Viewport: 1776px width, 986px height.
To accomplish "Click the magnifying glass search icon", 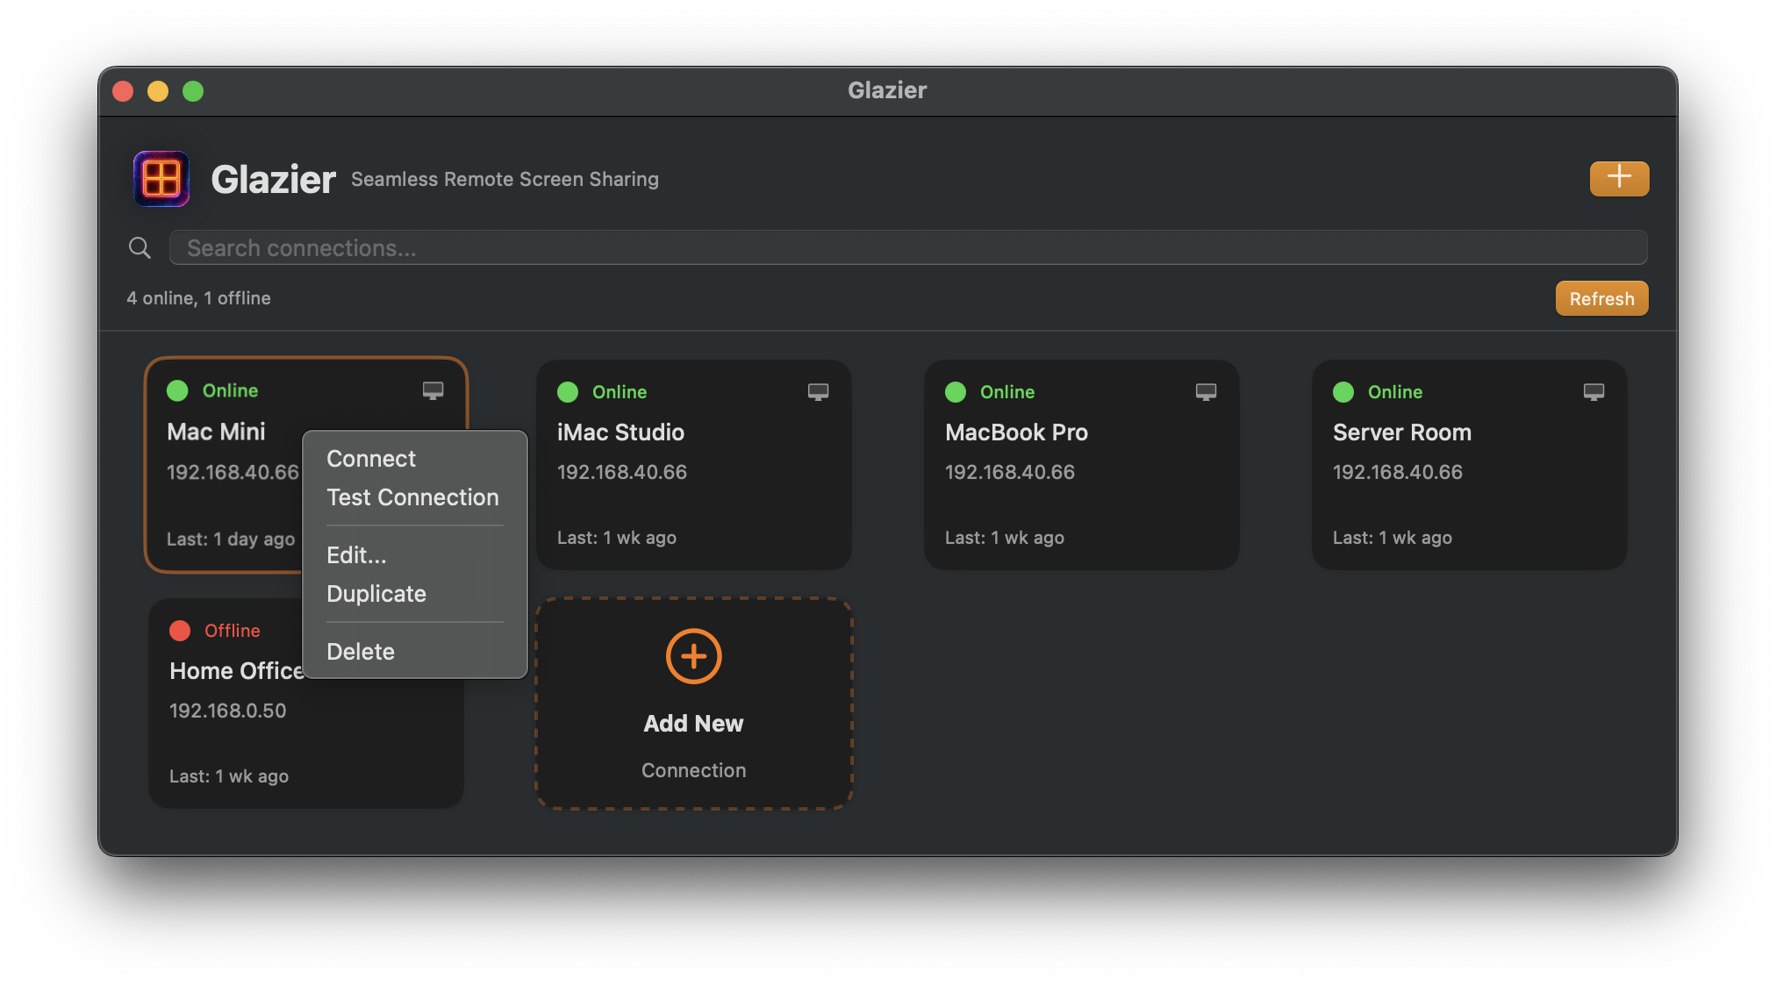I will (x=140, y=247).
